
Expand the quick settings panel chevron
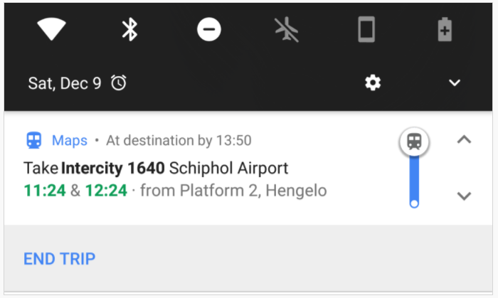tap(455, 83)
